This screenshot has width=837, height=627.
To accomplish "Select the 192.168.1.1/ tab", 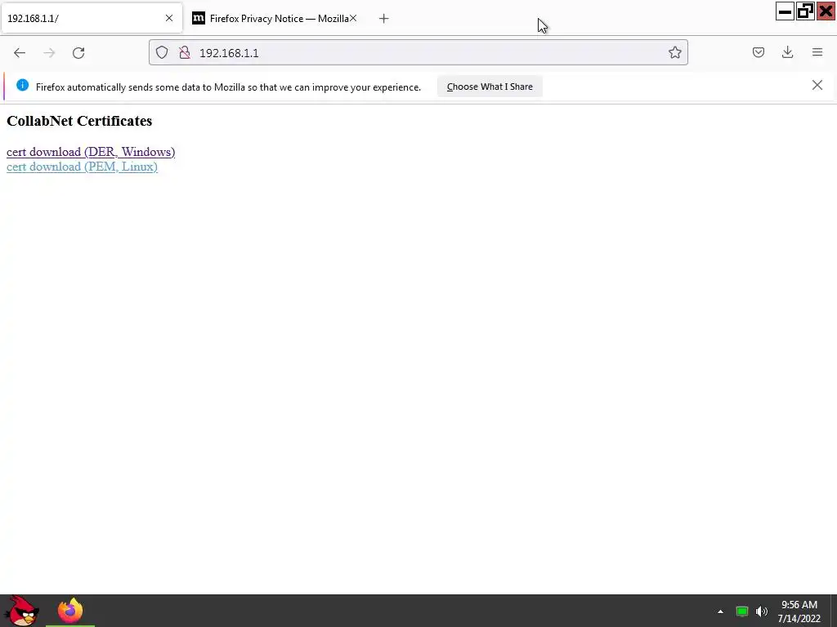I will coord(92,19).
